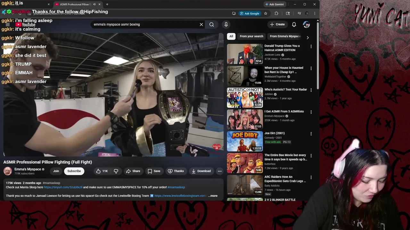Open Donald Trump Haircut ASMR thumbnail
410x230 pixels.
click(245, 54)
